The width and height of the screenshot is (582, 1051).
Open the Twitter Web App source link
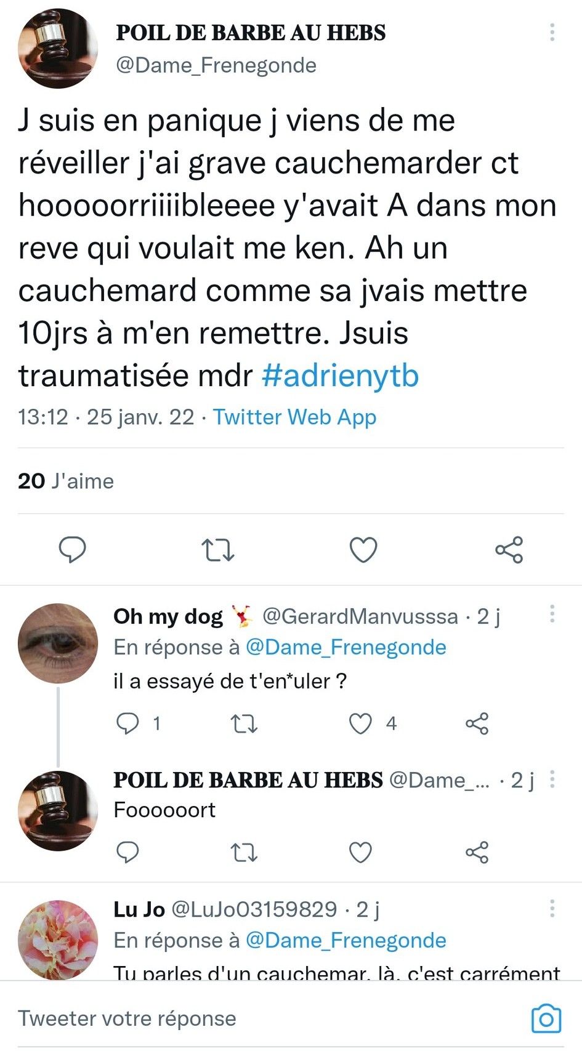294,417
